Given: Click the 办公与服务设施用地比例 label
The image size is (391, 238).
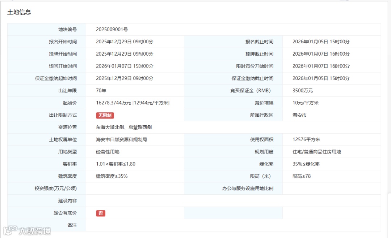Looking at the screenshot, I should click(x=248, y=188).
